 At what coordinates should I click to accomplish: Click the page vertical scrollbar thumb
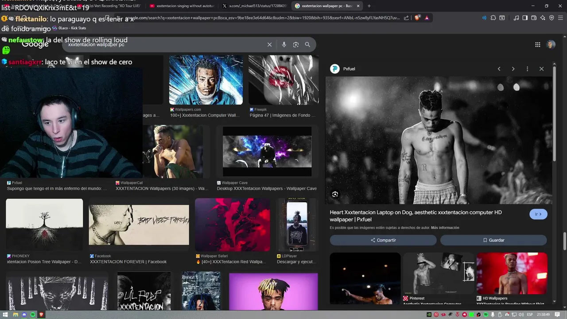[x=565, y=241]
